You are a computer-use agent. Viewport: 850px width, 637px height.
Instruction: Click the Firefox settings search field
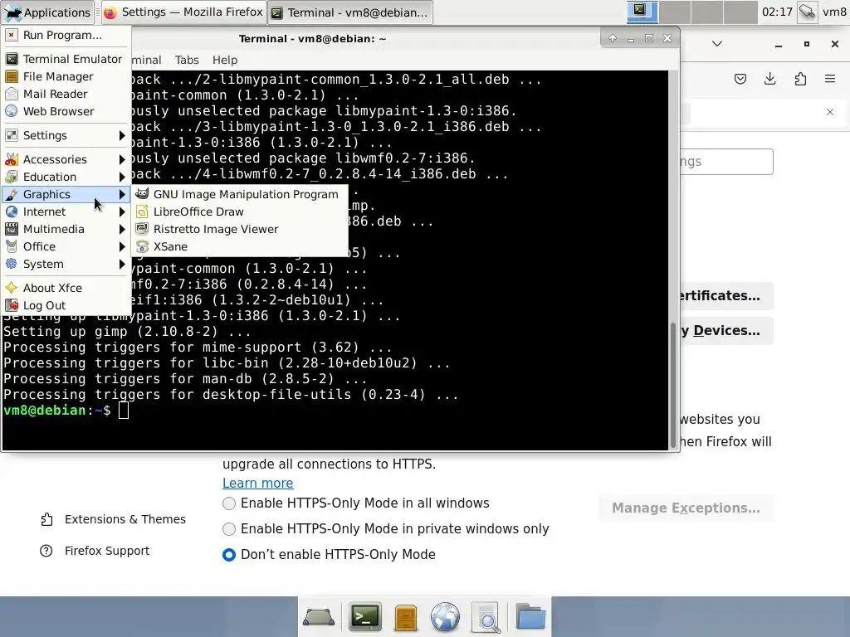[726, 162]
